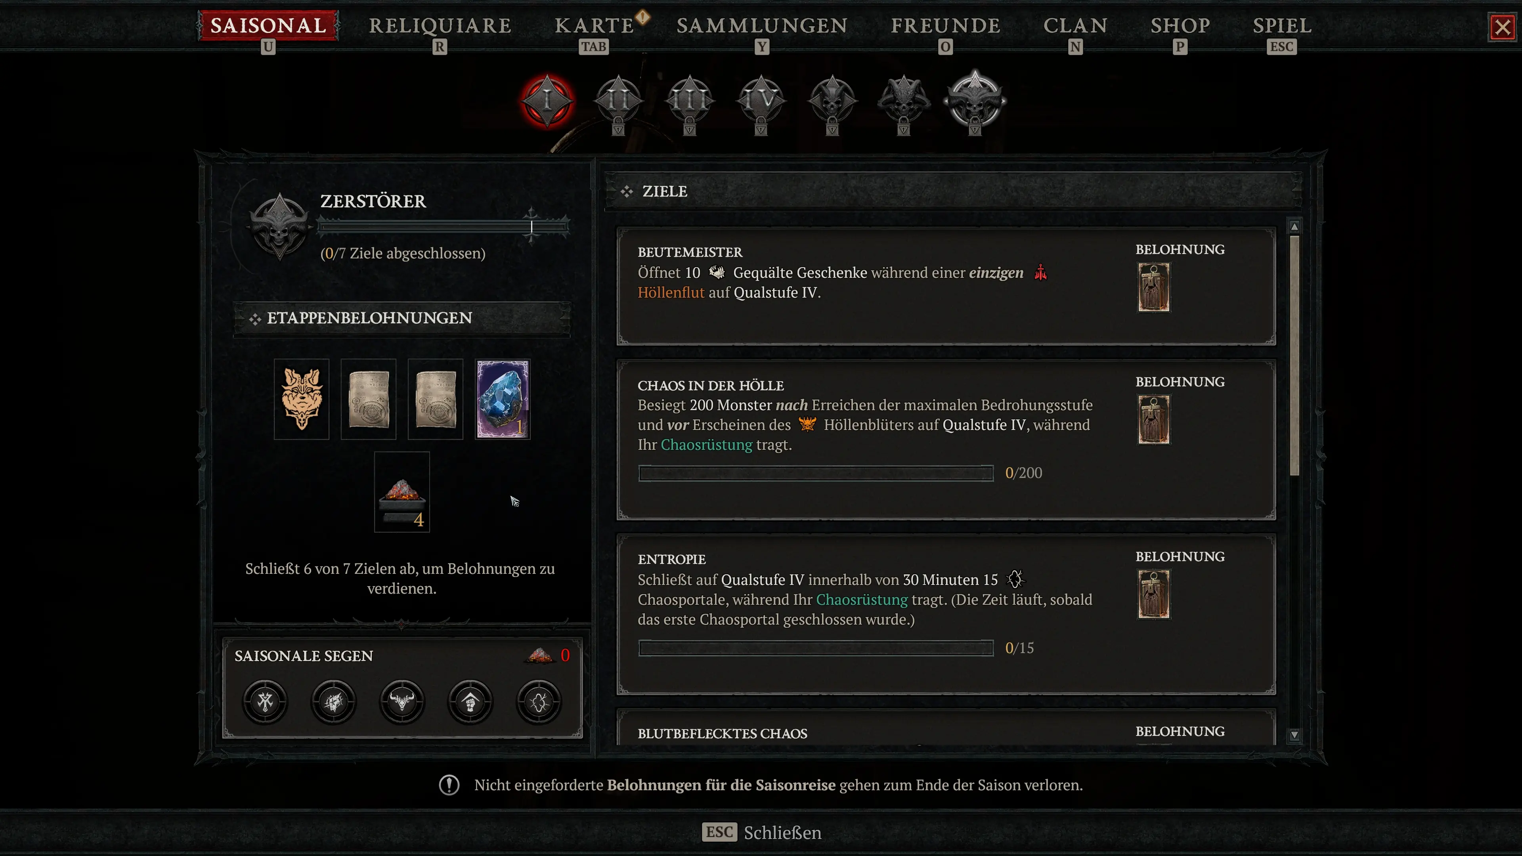Image resolution: width=1522 pixels, height=856 pixels.
Task: Switch to the Reliquiare tab
Action: click(x=440, y=26)
